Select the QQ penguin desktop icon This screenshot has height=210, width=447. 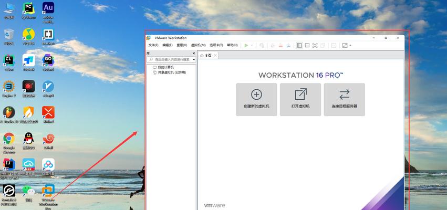point(28,141)
